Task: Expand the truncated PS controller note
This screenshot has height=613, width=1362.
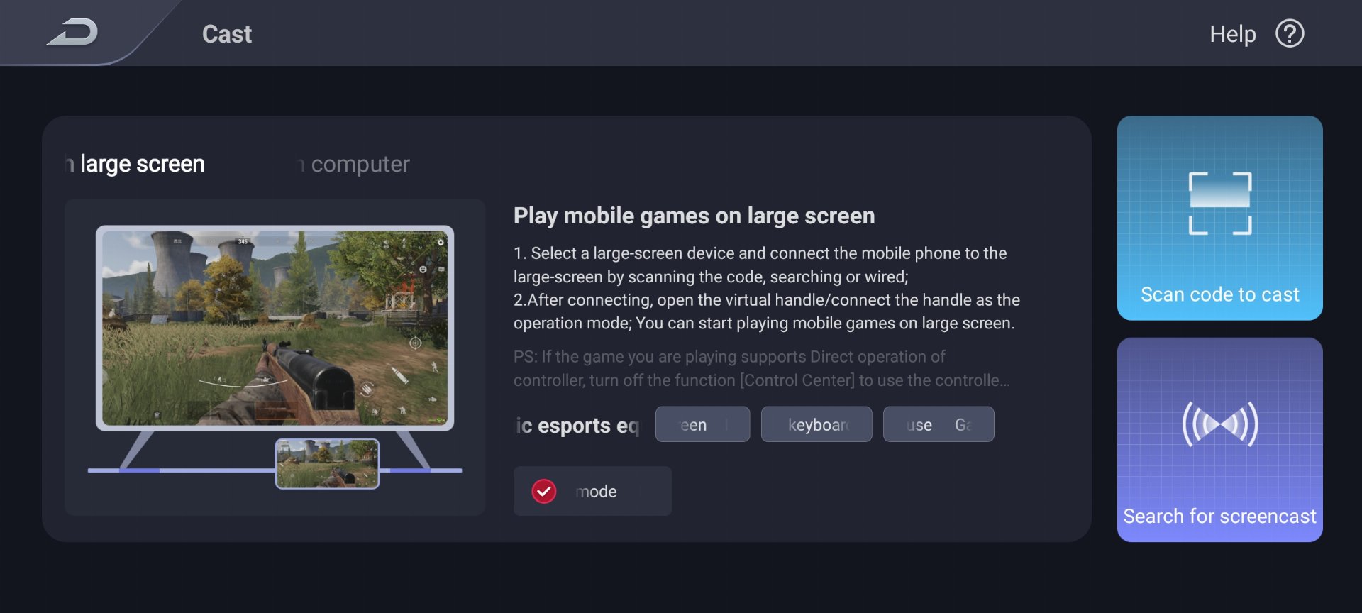Action: [762, 368]
